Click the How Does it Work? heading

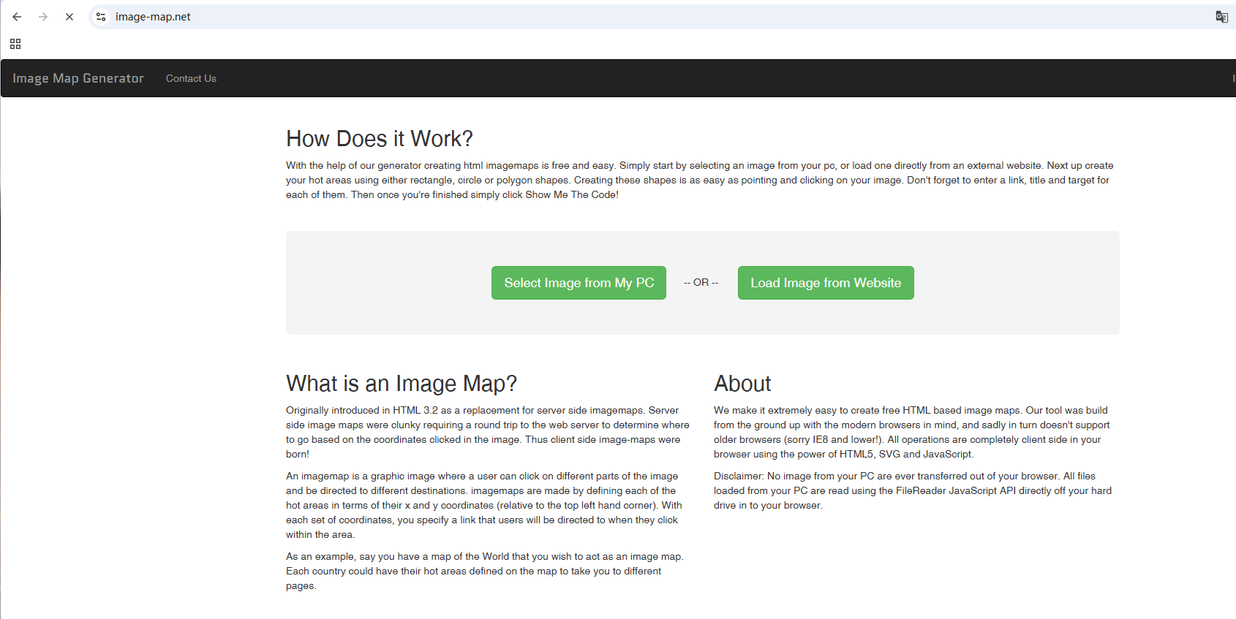point(380,139)
